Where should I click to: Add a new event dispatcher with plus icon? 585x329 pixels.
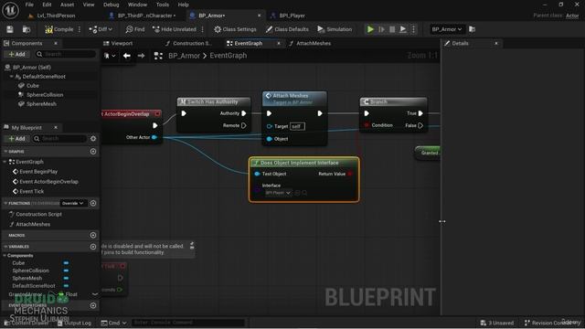coord(93,305)
